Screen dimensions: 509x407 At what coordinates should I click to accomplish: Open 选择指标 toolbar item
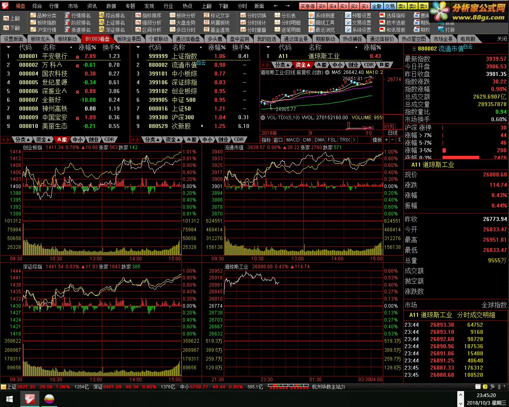click(x=392, y=16)
